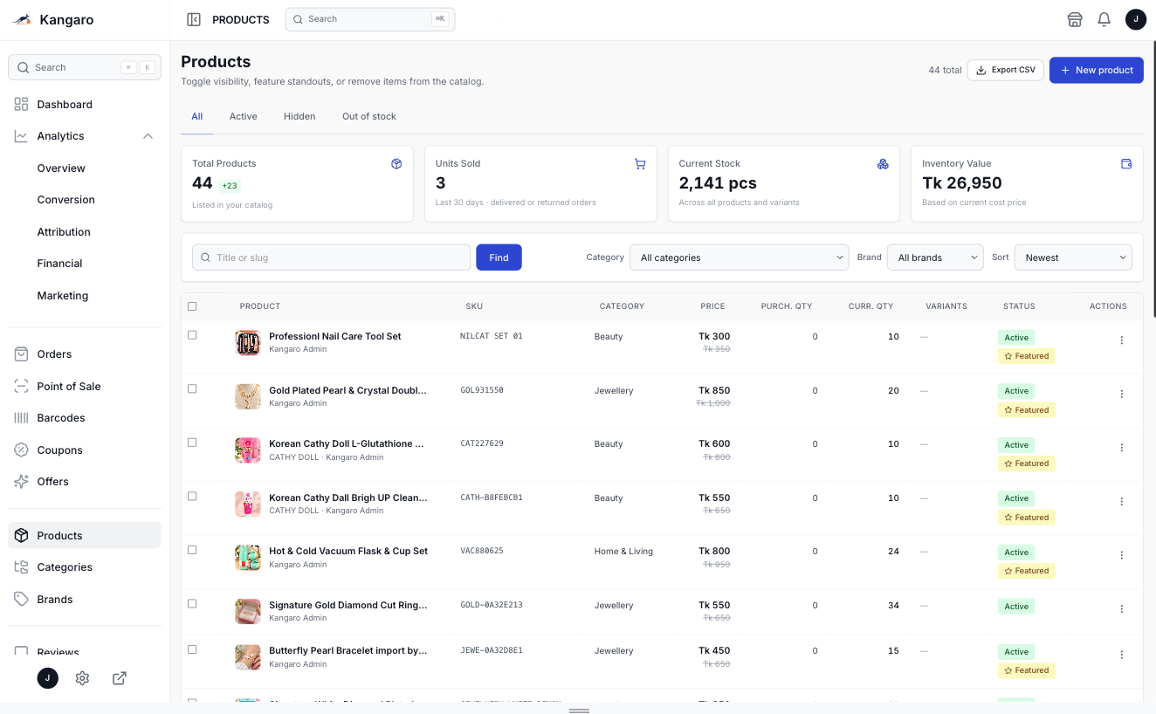Open the settings gear at sidebar bottom

pyautogui.click(x=82, y=678)
